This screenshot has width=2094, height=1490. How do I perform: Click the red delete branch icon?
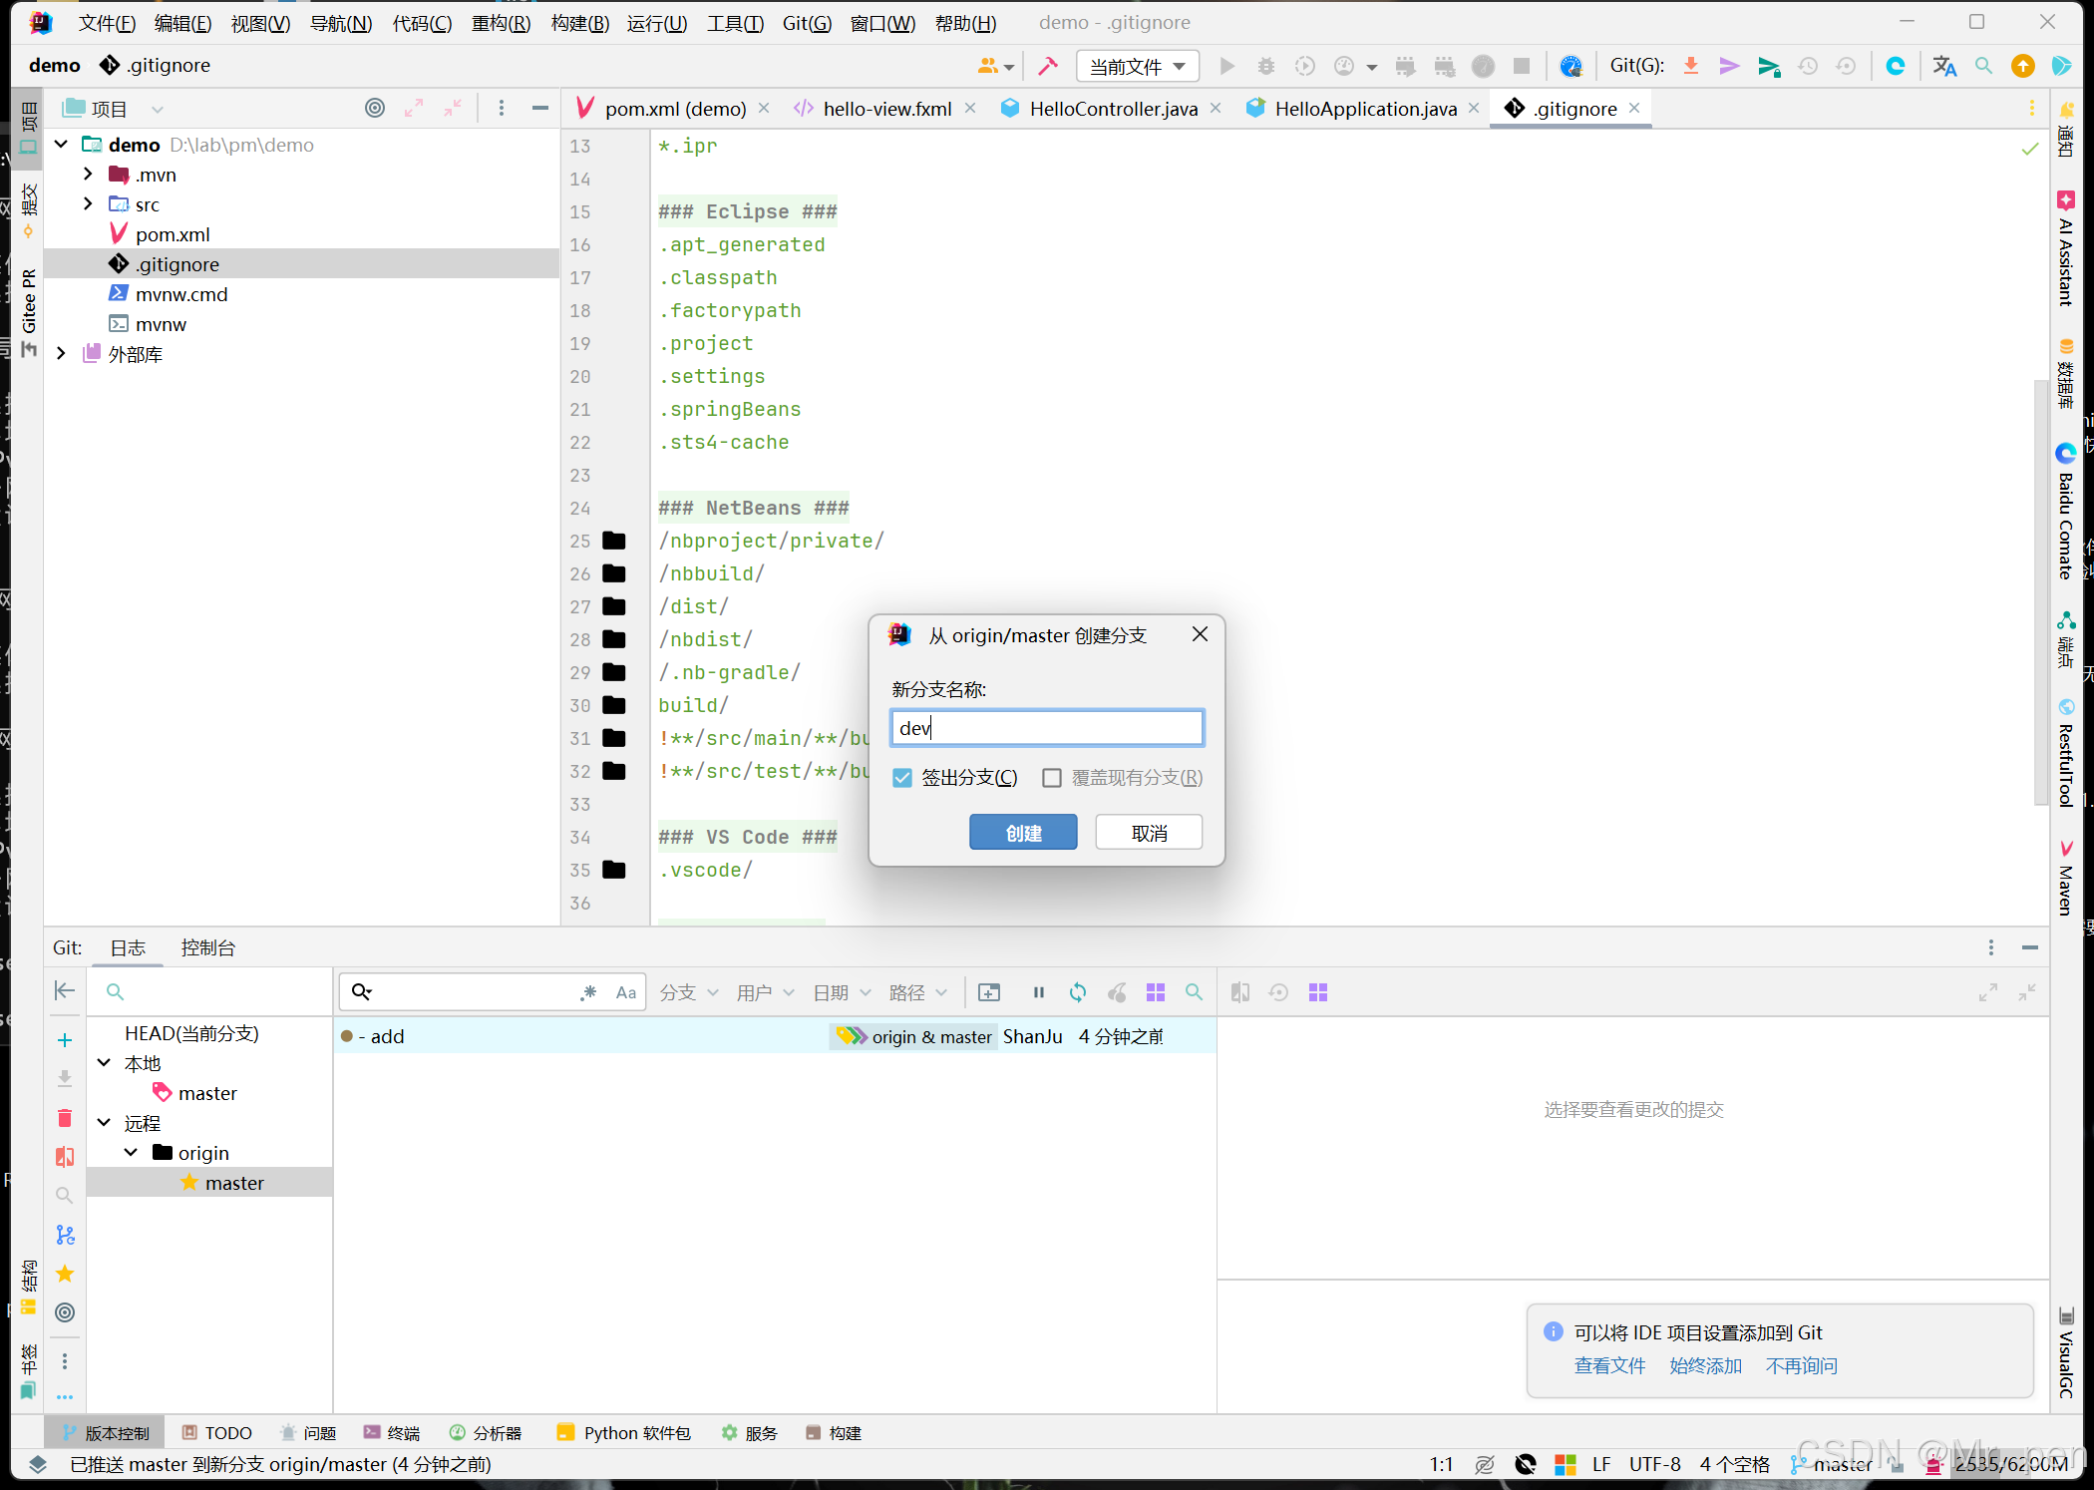point(65,1118)
